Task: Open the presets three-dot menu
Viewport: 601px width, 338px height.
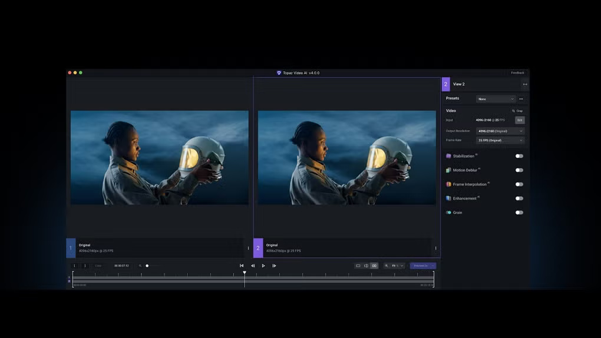Action: pyautogui.click(x=521, y=99)
